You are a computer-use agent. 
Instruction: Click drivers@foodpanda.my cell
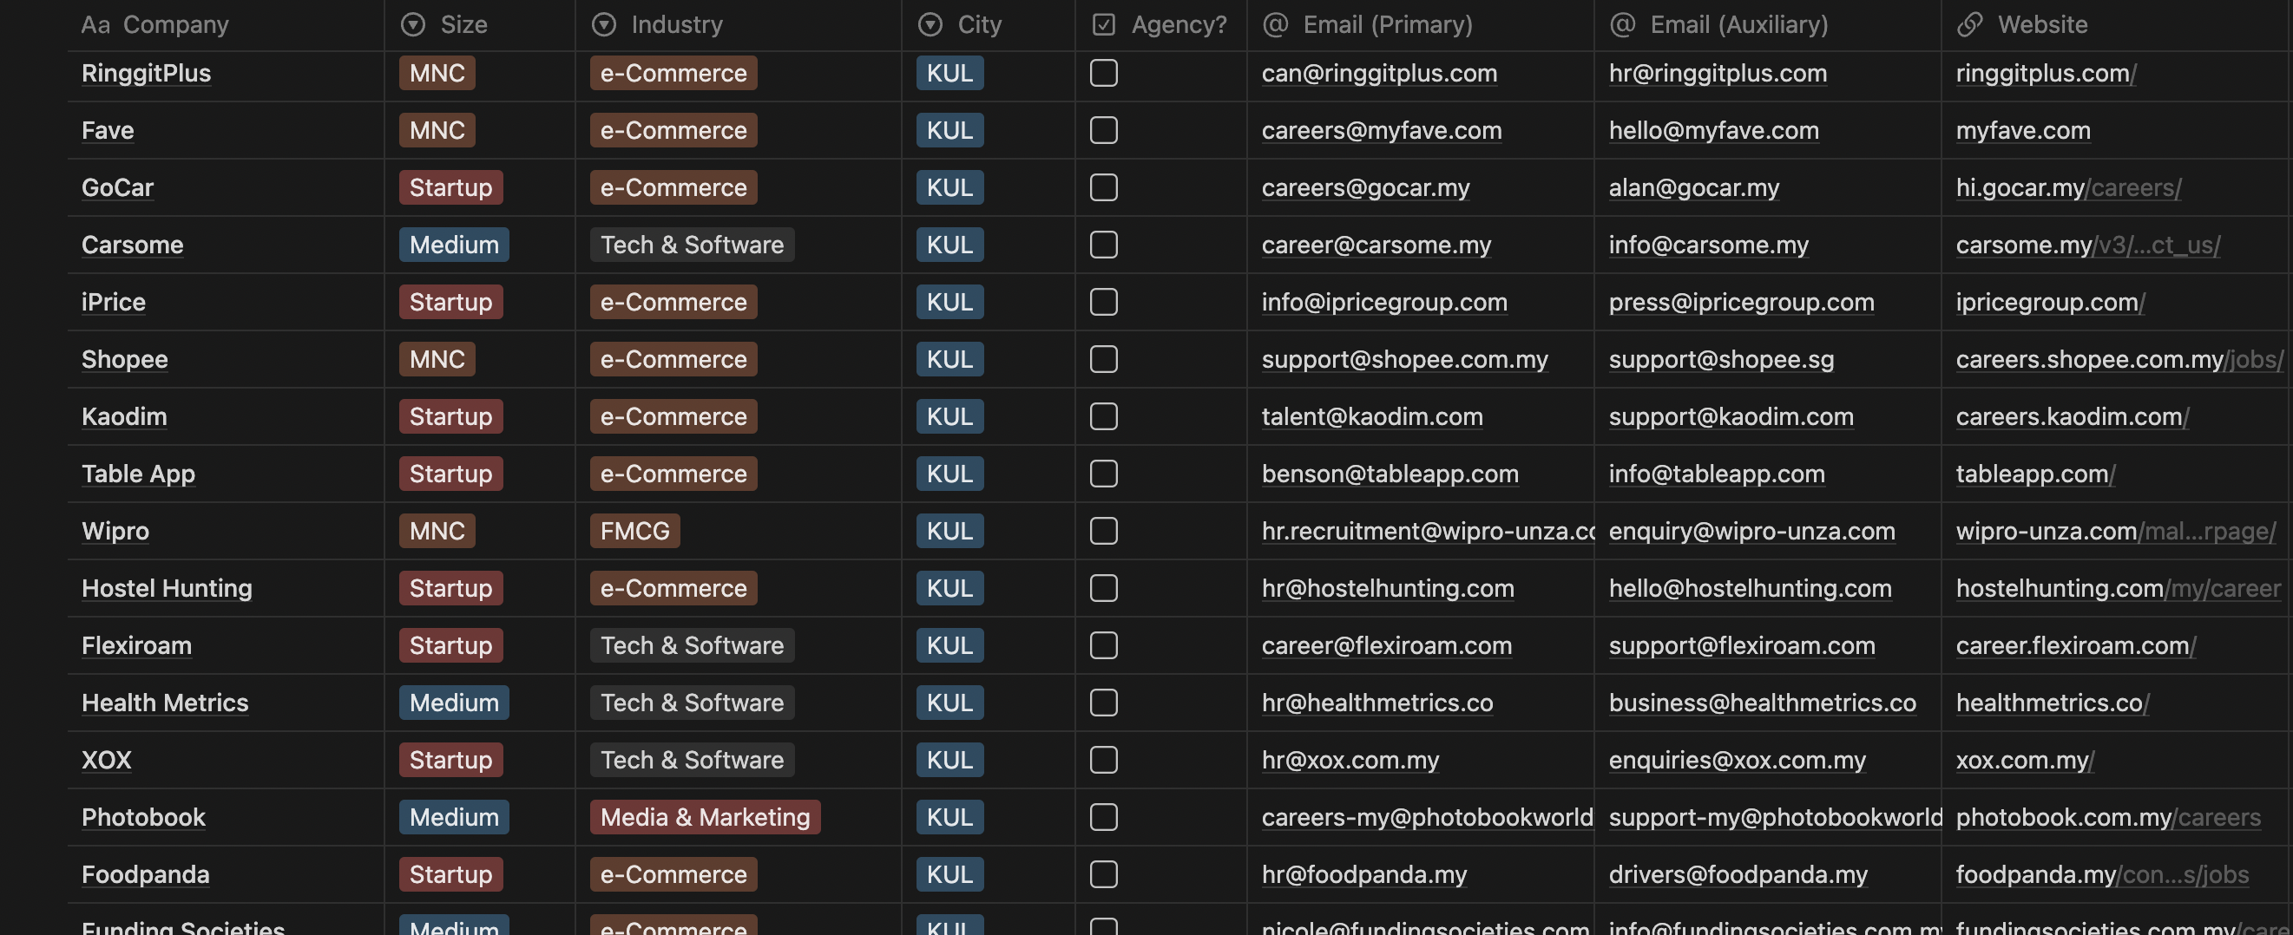(1767, 874)
